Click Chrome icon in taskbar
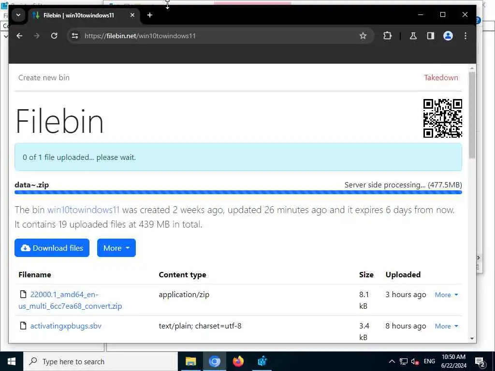Viewport: 495px width, 371px height. 214,361
